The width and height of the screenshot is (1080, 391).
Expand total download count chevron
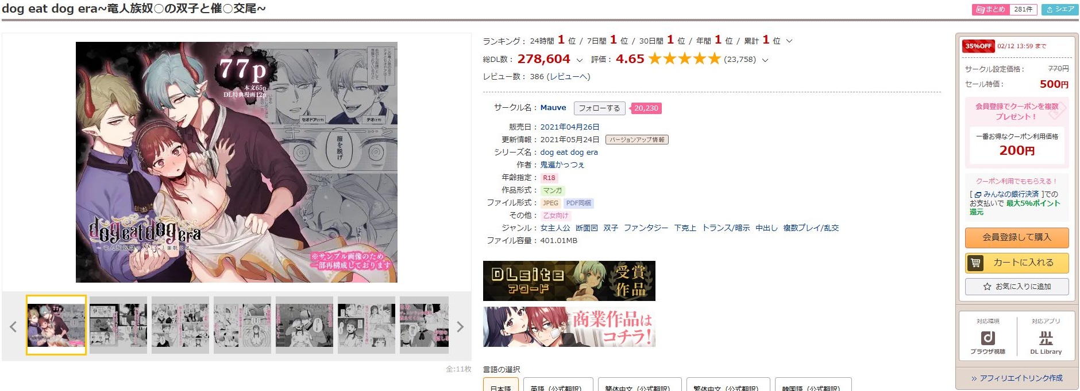[579, 60]
